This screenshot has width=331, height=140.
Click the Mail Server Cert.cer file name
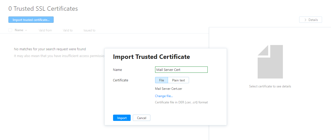(169, 89)
